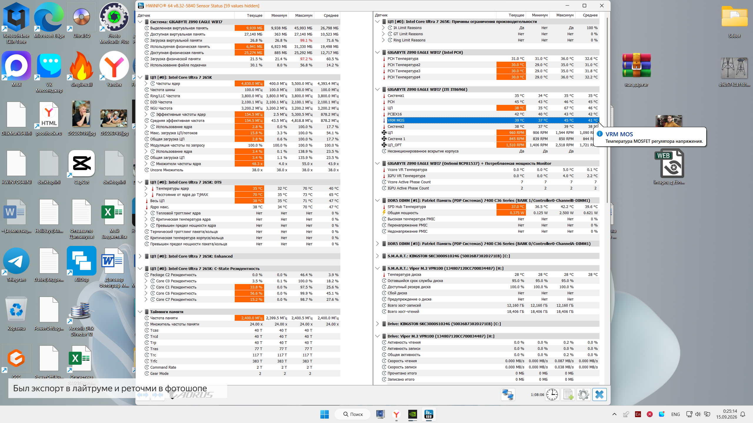753x423 pixels.
Task: Open Корзина recycle bin
Action: [x=16, y=313]
